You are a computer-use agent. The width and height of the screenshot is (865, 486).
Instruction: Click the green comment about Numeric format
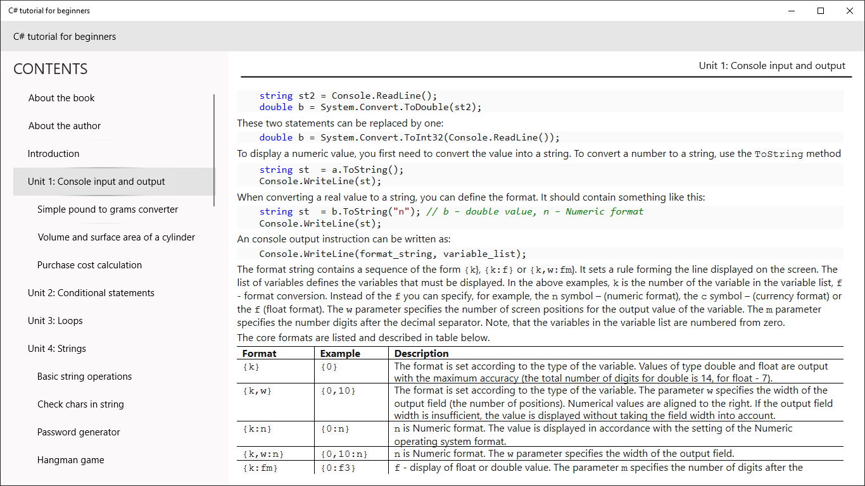(534, 211)
